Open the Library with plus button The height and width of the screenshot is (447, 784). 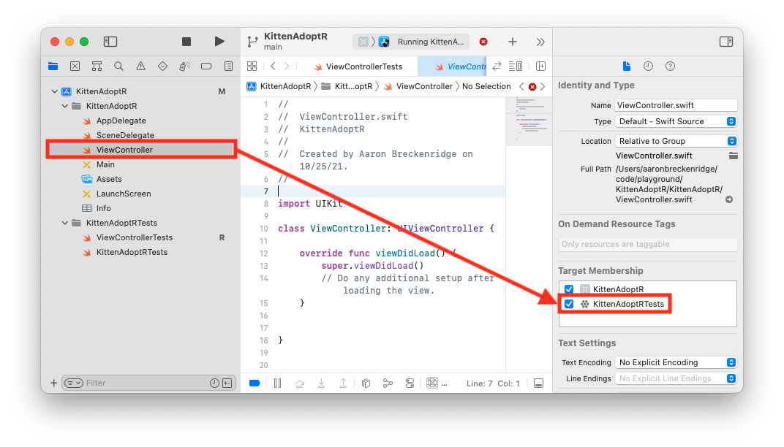[513, 42]
